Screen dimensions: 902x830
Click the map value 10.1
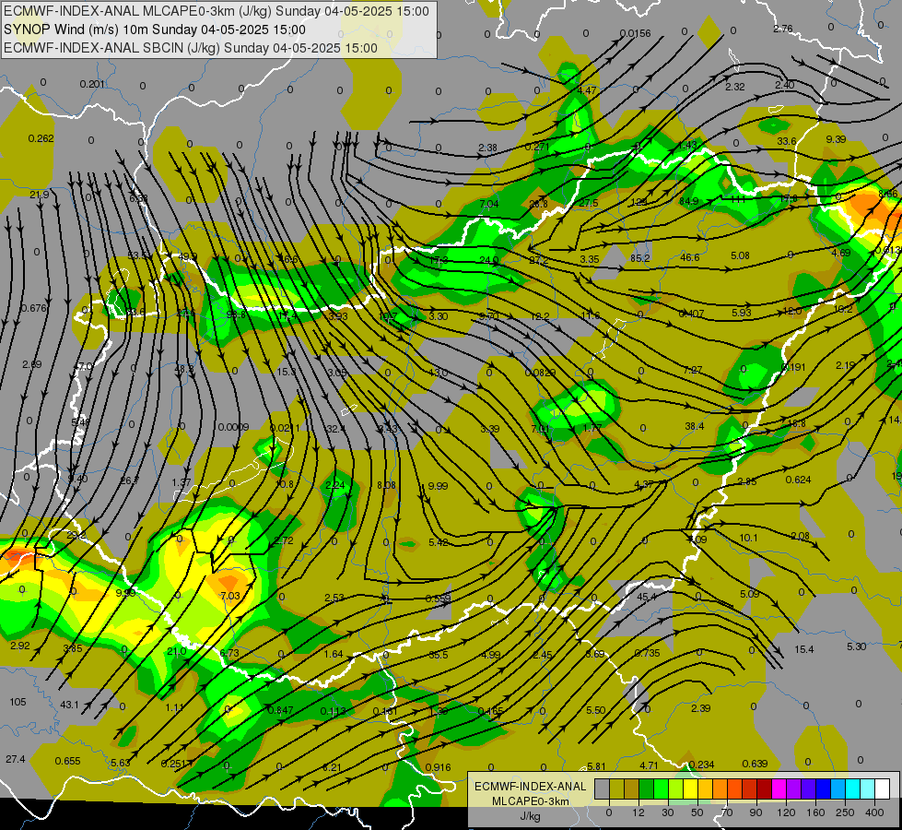[x=748, y=538]
